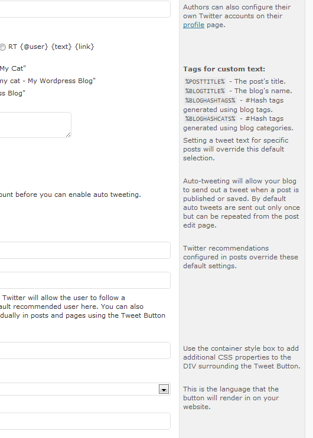This screenshot has width=313, height=438.
Task: Click the 'Tags for custom text:' heading
Action: [x=224, y=69]
